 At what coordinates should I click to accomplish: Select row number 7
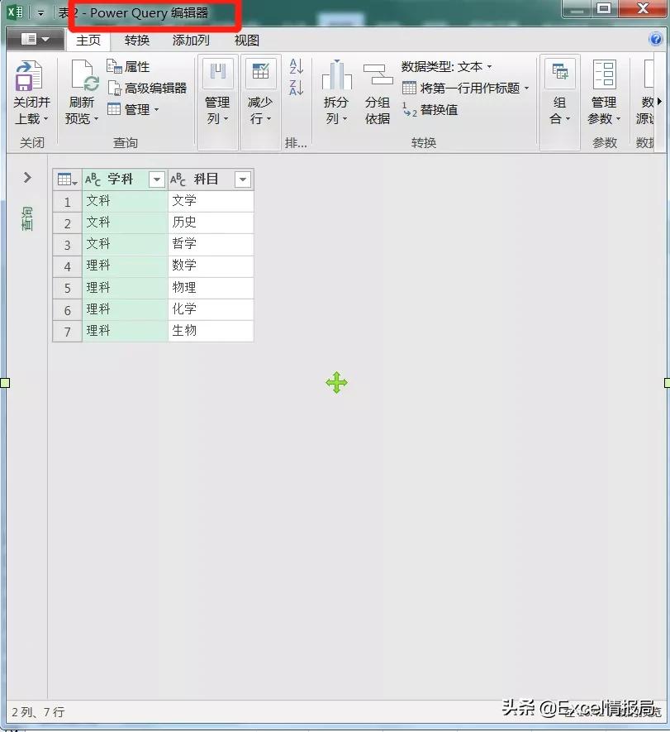pos(68,332)
